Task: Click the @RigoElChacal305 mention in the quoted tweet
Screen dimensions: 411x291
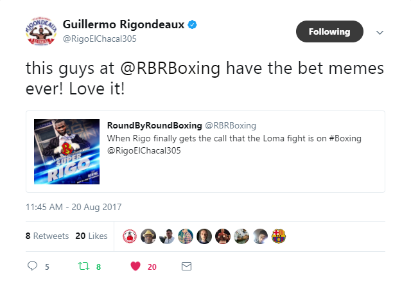Action: (x=144, y=150)
